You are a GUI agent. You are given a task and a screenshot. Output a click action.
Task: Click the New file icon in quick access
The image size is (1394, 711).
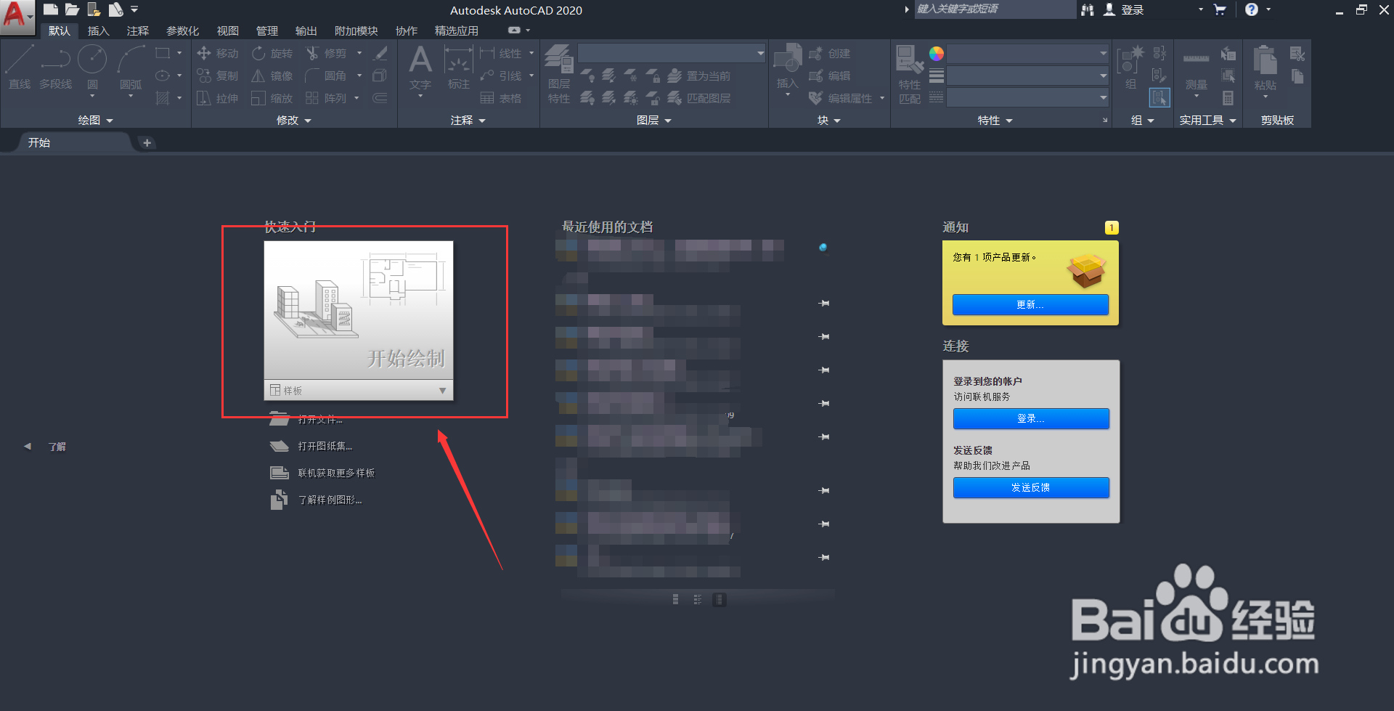click(50, 9)
